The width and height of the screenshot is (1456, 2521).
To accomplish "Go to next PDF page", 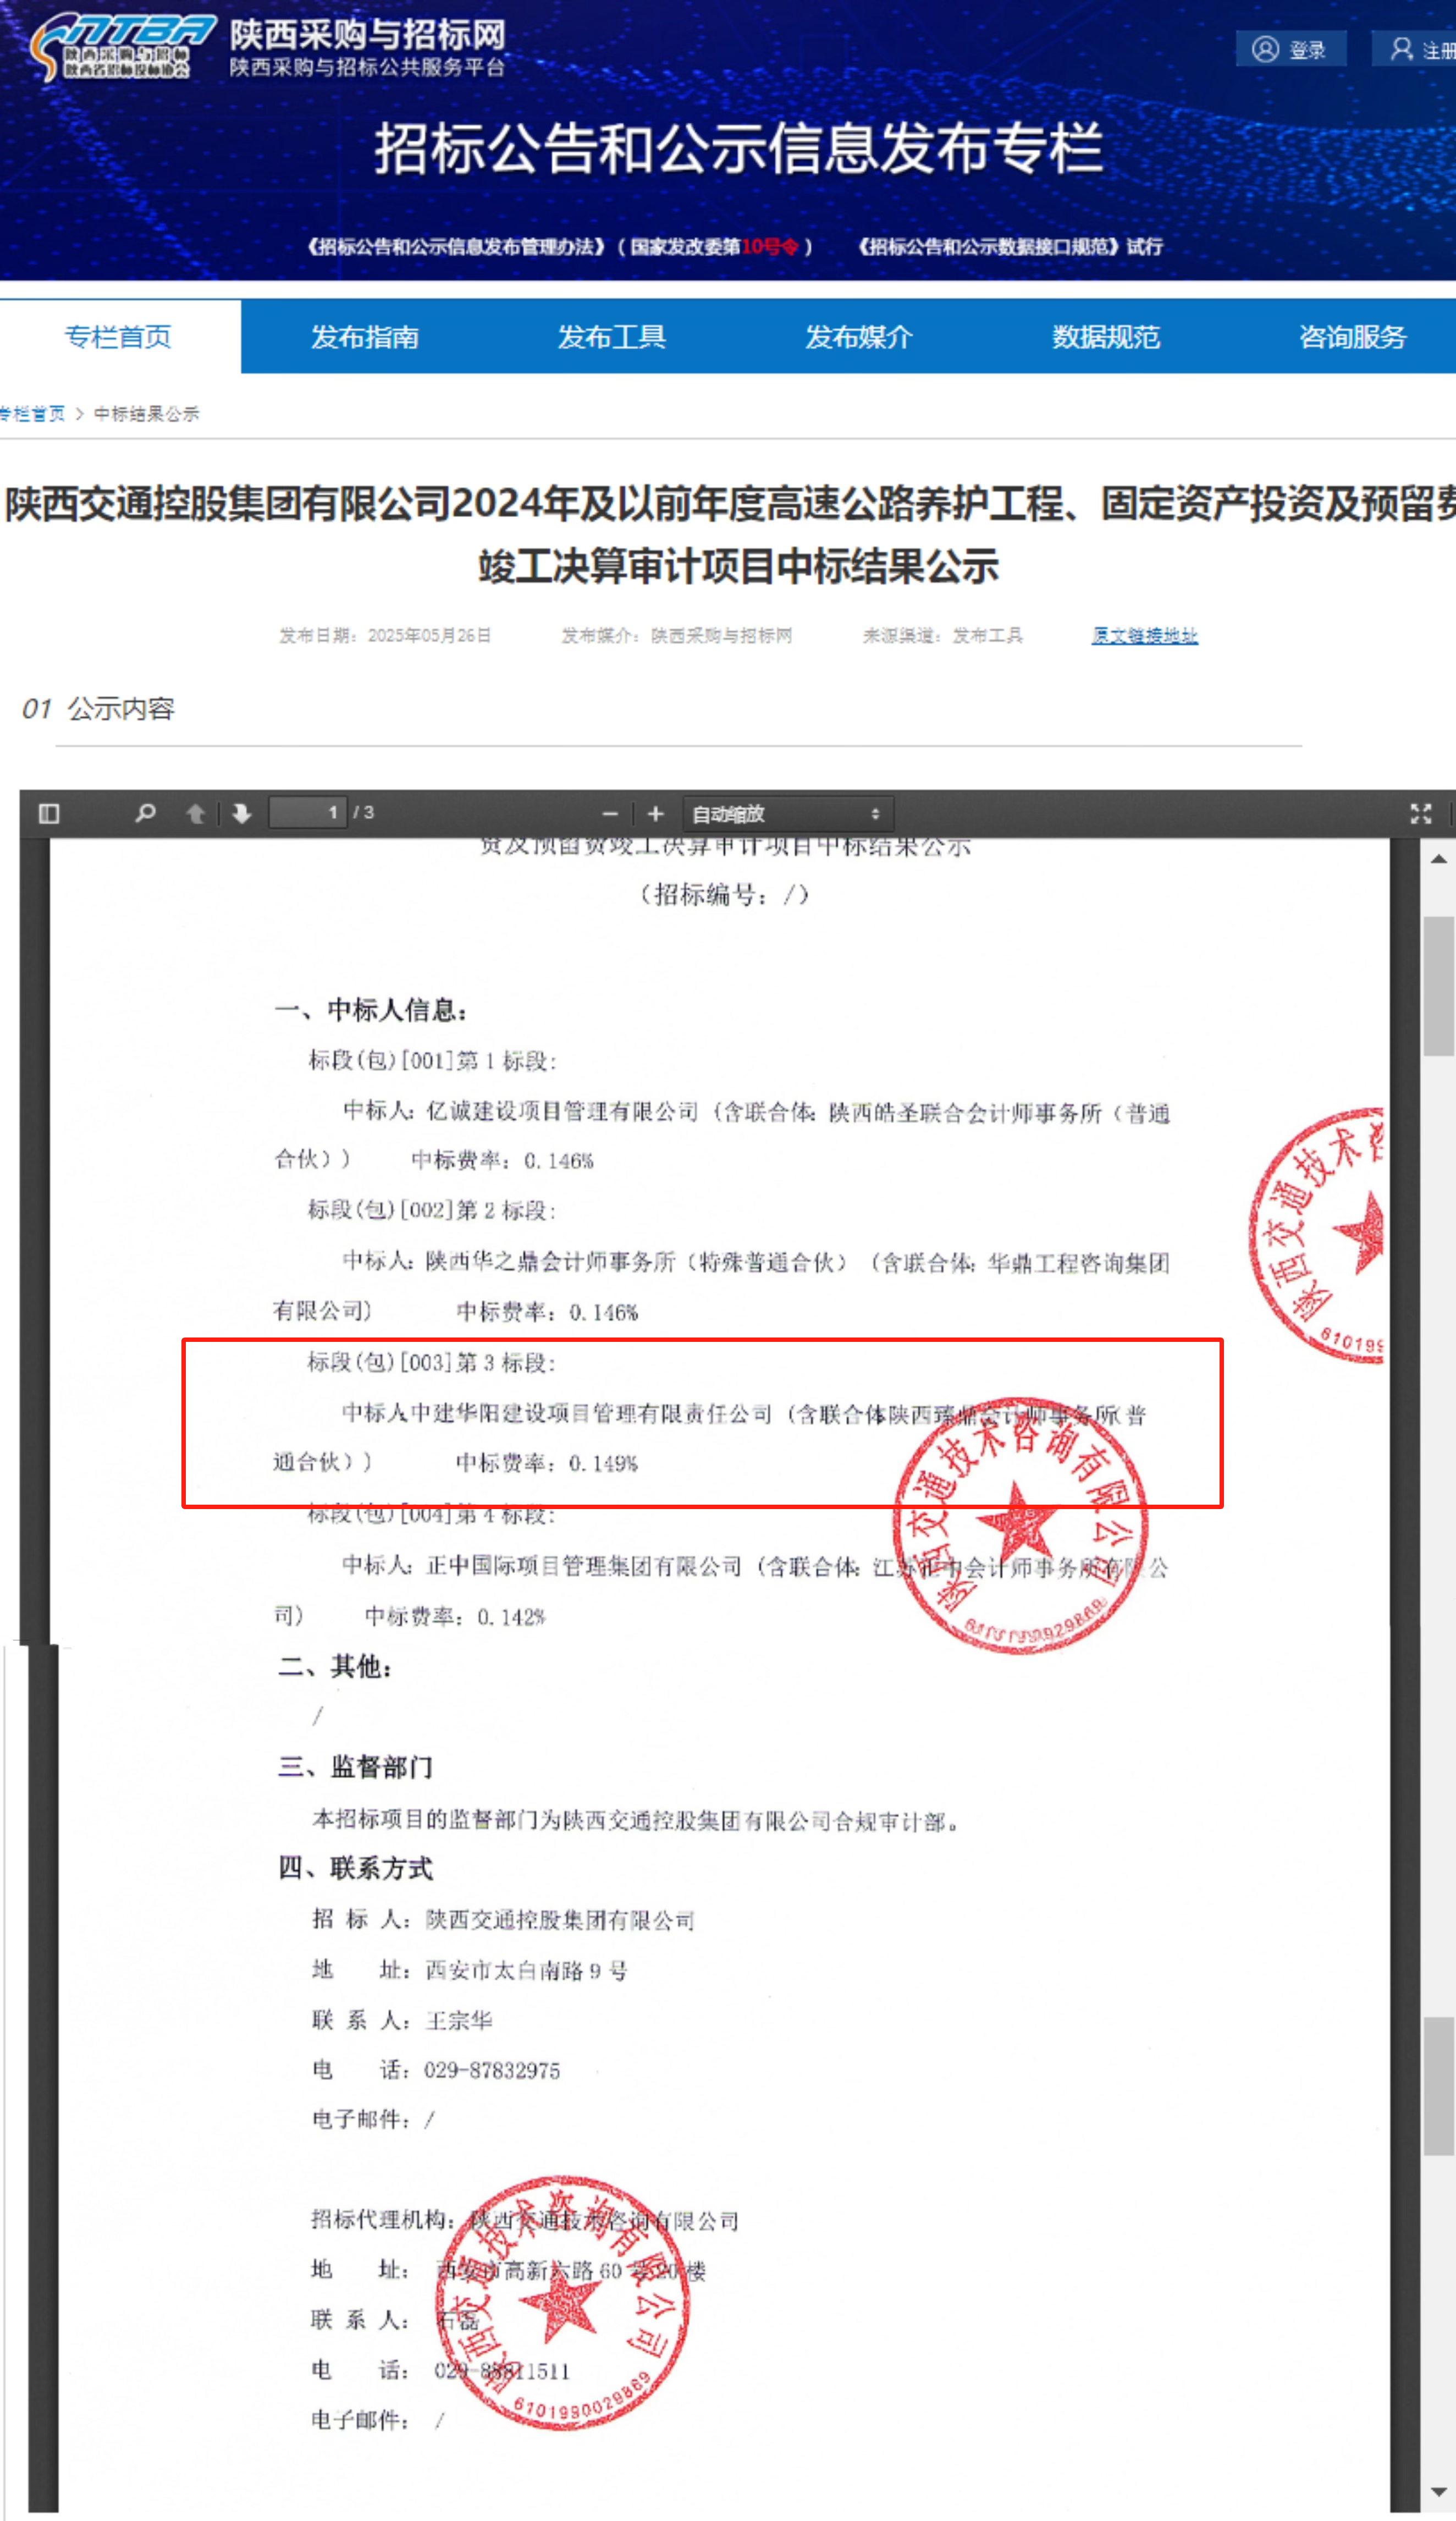I will tap(241, 813).
